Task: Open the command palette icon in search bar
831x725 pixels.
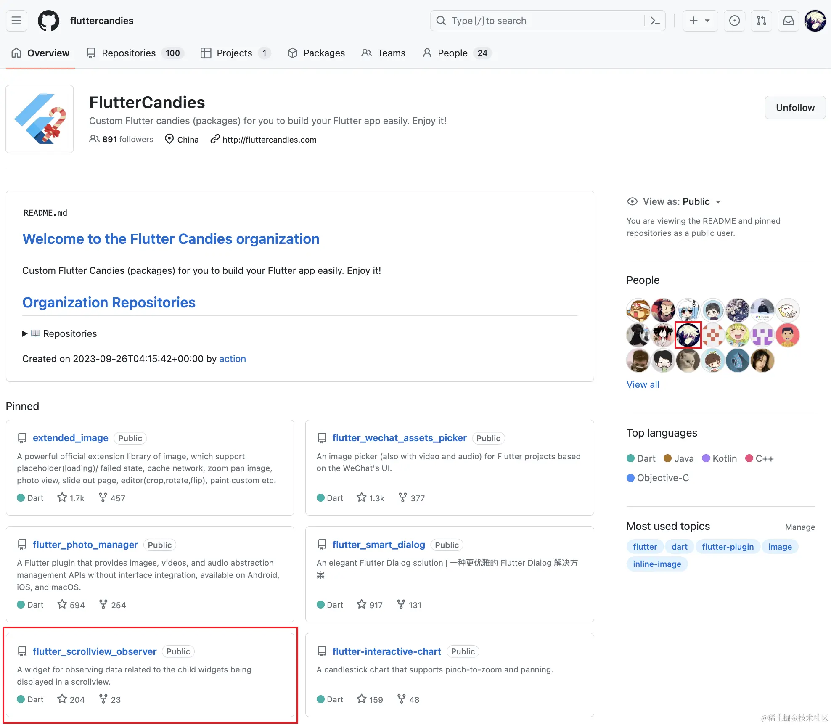Action: [x=655, y=21]
